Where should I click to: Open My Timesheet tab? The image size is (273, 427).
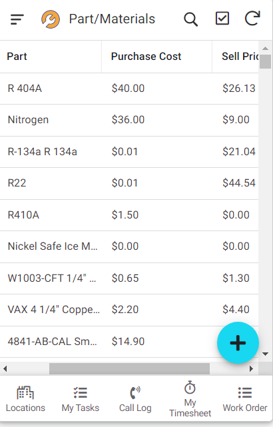tap(190, 399)
